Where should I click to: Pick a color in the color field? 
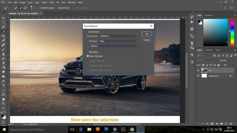pos(216,33)
